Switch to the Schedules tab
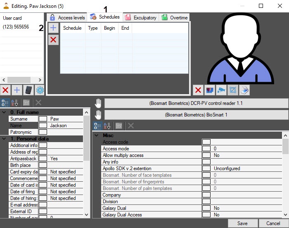The image size is (289, 228). (x=105, y=17)
